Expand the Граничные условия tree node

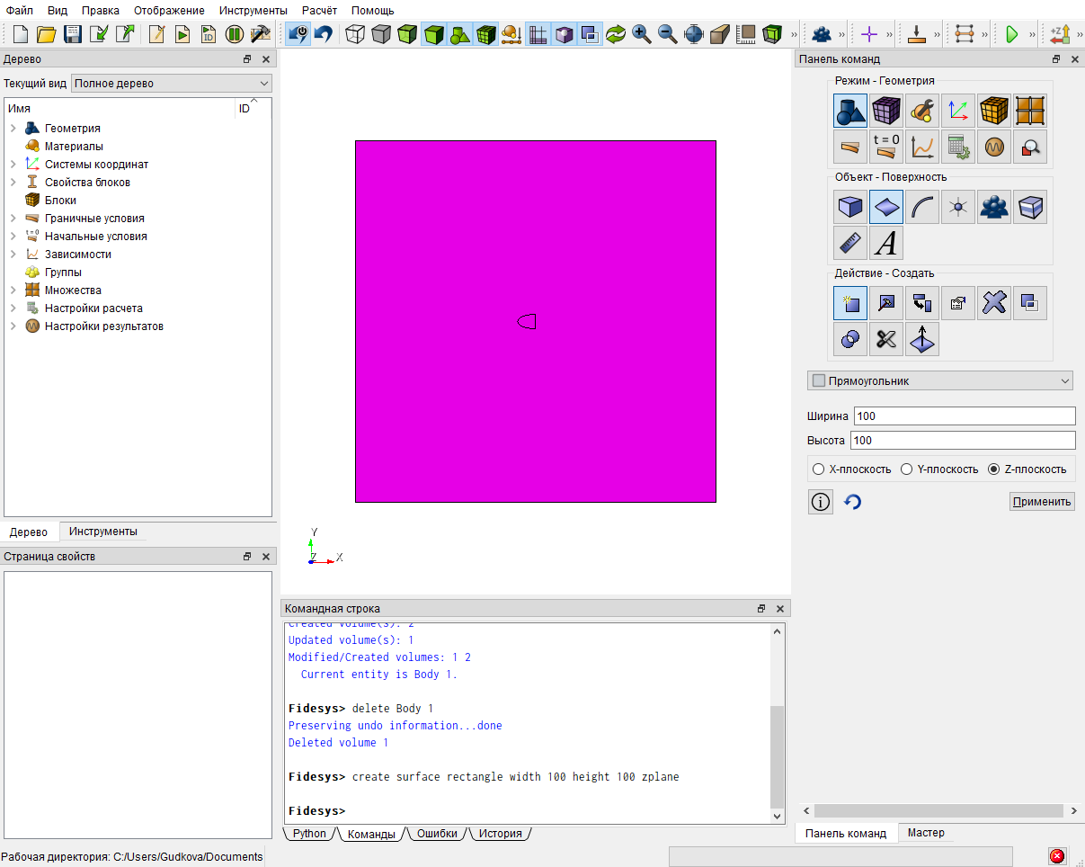tap(13, 219)
